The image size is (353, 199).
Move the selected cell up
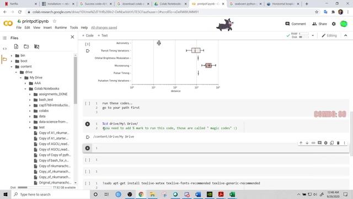(301, 143)
